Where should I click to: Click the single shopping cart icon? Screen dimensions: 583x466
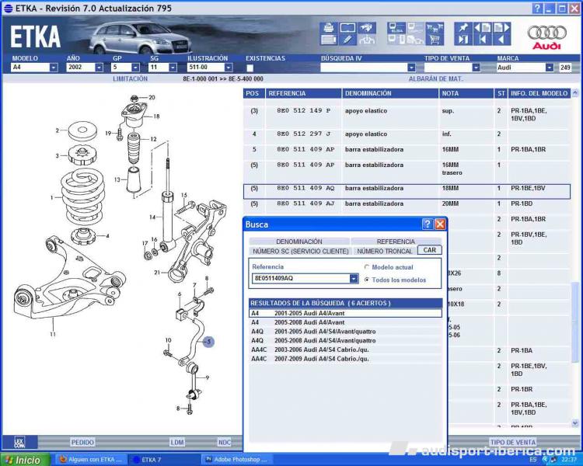435,40
